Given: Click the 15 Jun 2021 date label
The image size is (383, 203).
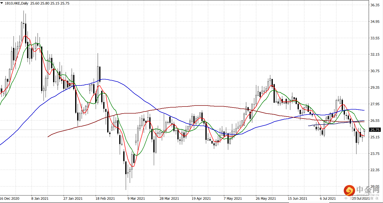Looking at the screenshot, I should [298, 198].
